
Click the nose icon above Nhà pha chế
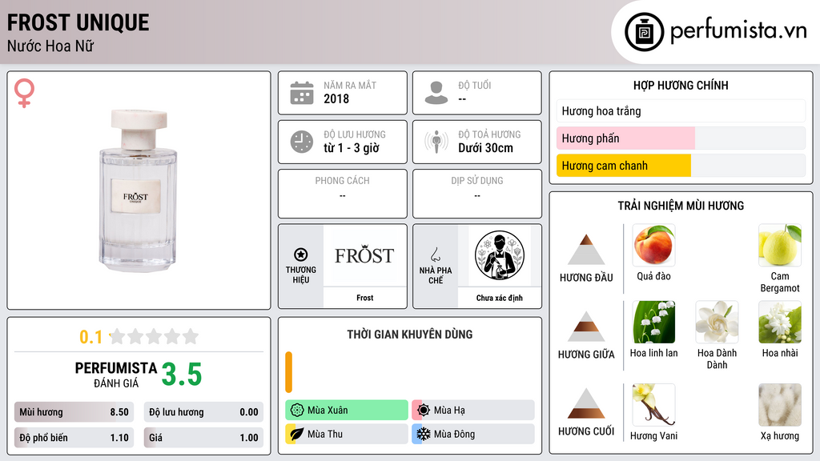(435, 255)
